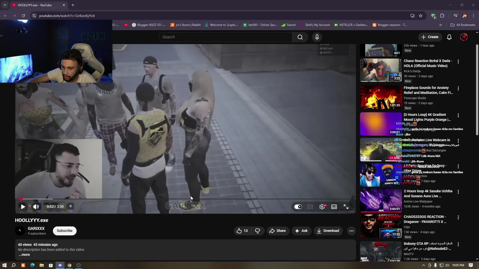This screenshot has width=479, height=269.
Task: Switch to theater mode
Action: [x=334, y=207]
